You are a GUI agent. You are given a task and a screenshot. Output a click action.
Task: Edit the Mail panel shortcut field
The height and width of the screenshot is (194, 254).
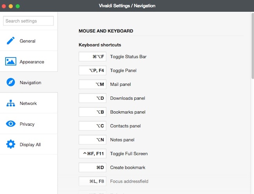[93, 84]
